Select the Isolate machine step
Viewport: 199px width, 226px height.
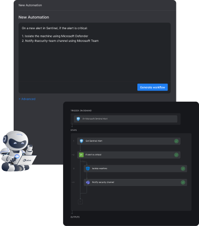(x=135, y=169)
